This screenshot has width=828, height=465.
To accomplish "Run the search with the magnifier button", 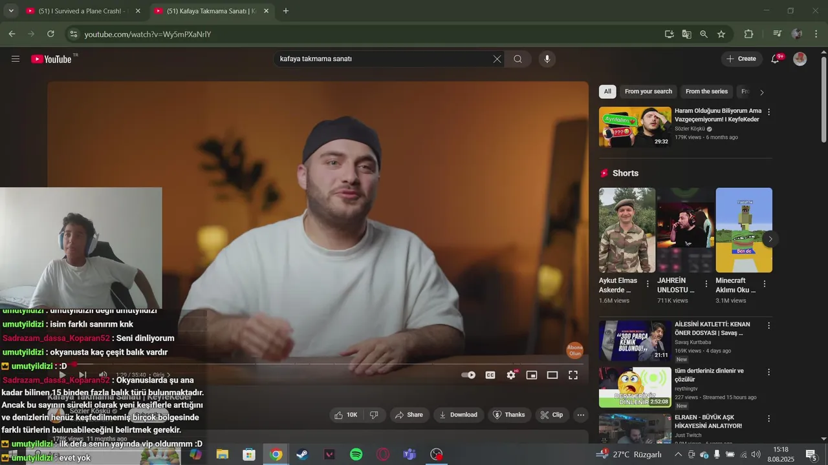I will (x=517, y=59).
